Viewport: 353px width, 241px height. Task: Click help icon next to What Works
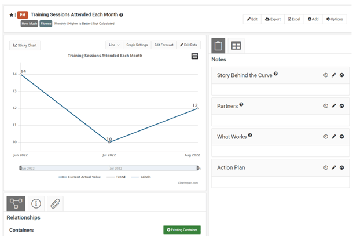[250, 136]
